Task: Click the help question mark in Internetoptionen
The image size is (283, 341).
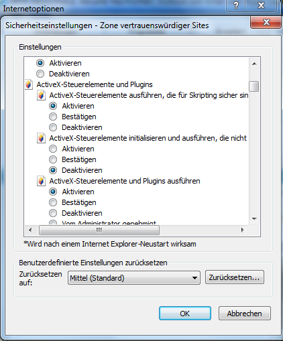Action: pos(236,5)
